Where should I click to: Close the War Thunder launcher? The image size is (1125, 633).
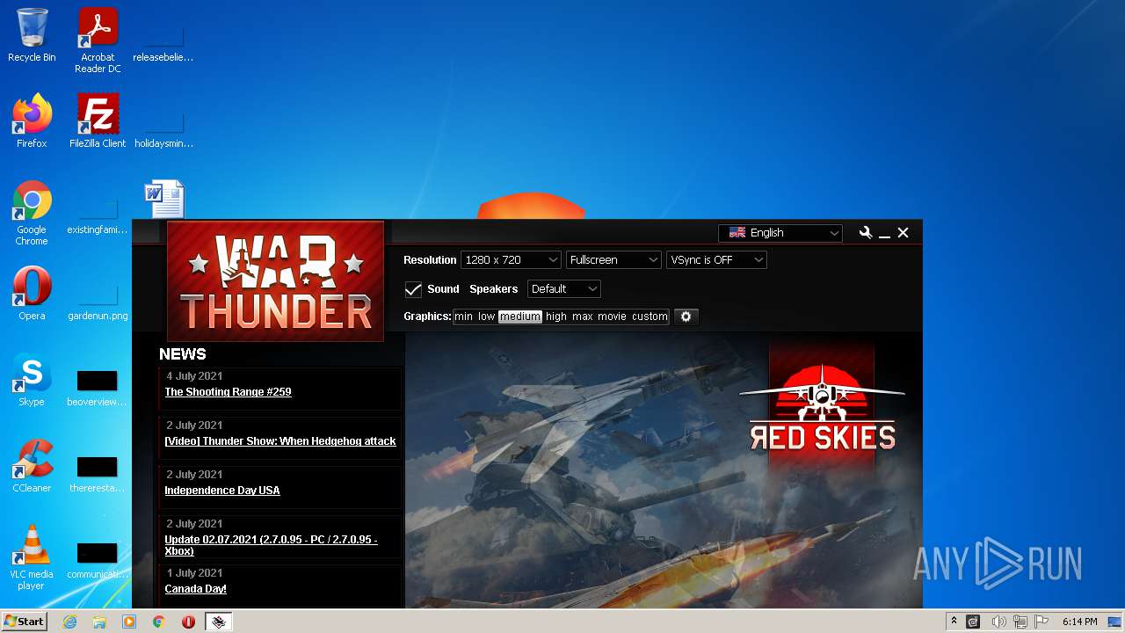[903, 233]
